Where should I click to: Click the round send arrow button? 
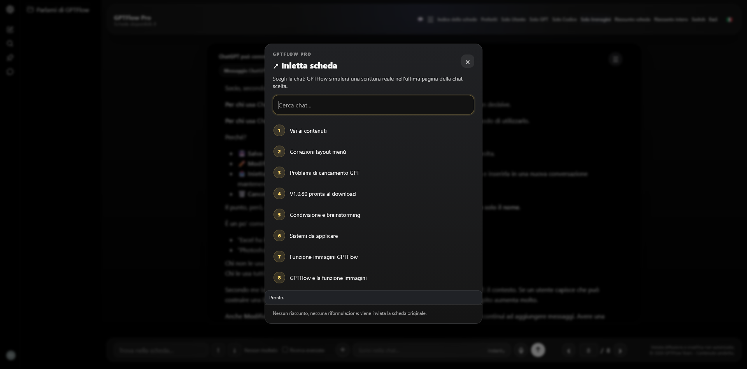538,350
